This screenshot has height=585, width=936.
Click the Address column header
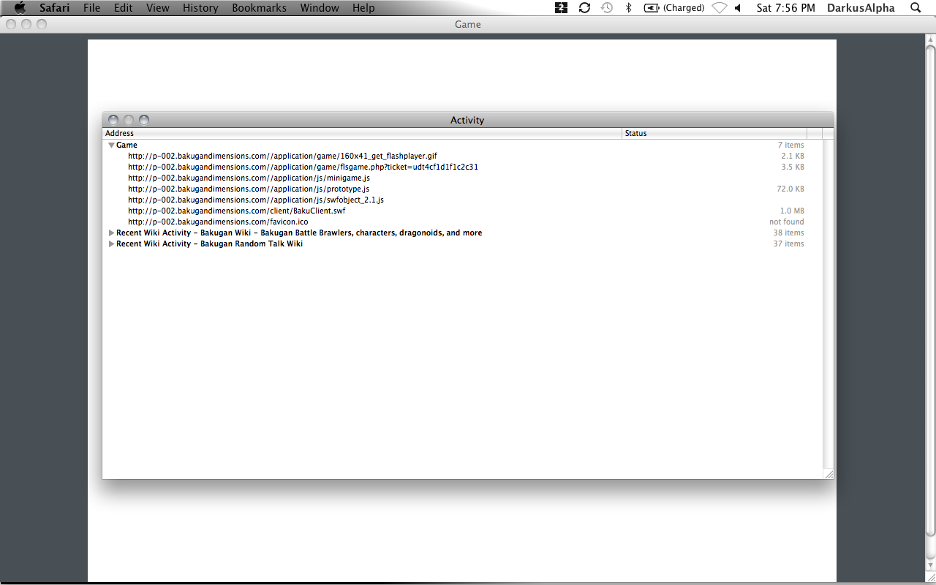tap(361, 134)
